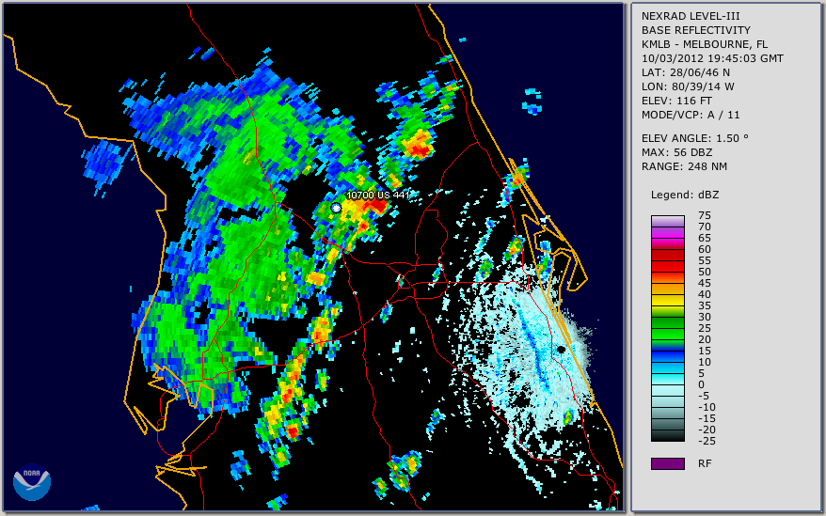Click the black radar site dot
Viewport: 826px width, 516px height.
click(x=562, y=349)
